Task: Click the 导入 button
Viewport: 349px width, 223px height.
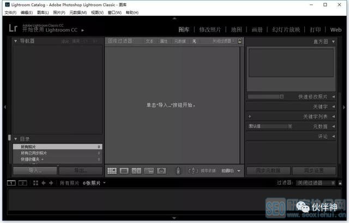Action: point(35,171)
